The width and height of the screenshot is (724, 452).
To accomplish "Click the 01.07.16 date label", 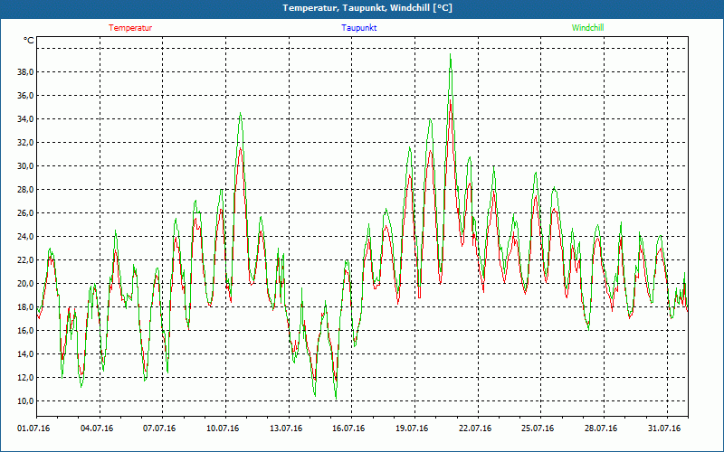I will point(33,428).
